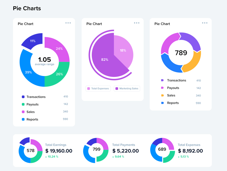The image size is (227, 171).
Task: Click the Total Payments mini donut showing 799
Action: 96,150
